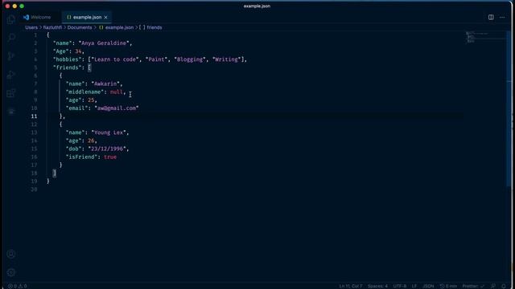Click the "Learn to code" array item
The width and height of the screenshot is (515, 289).
114,59
